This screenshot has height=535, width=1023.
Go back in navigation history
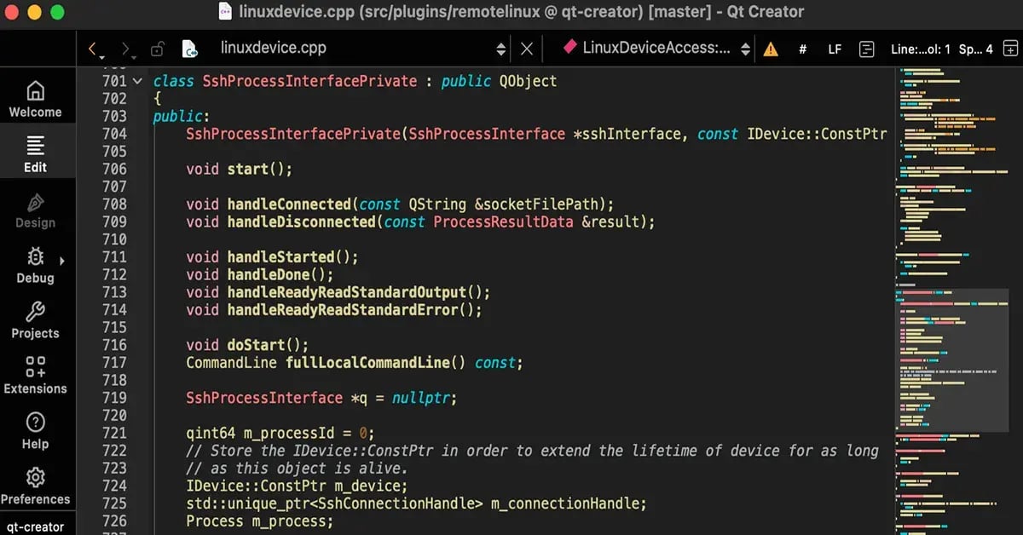[x=93, y=49]
